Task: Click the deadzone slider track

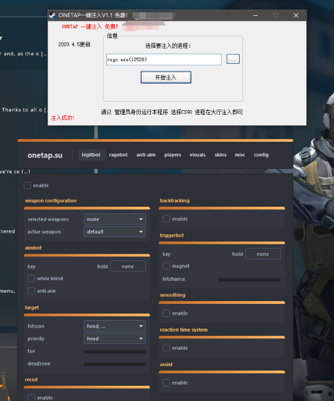Action: (115, 364)
